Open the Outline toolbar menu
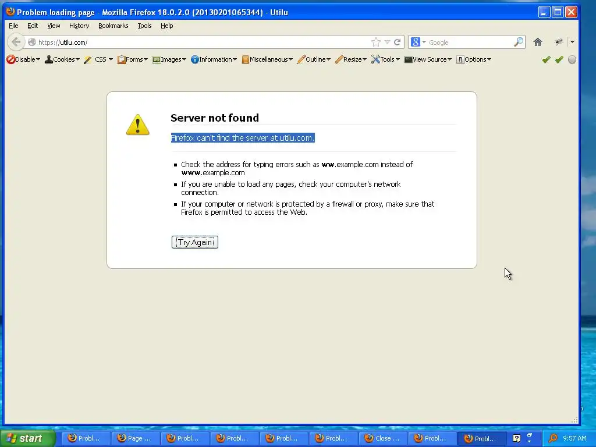 coord(314,59)
